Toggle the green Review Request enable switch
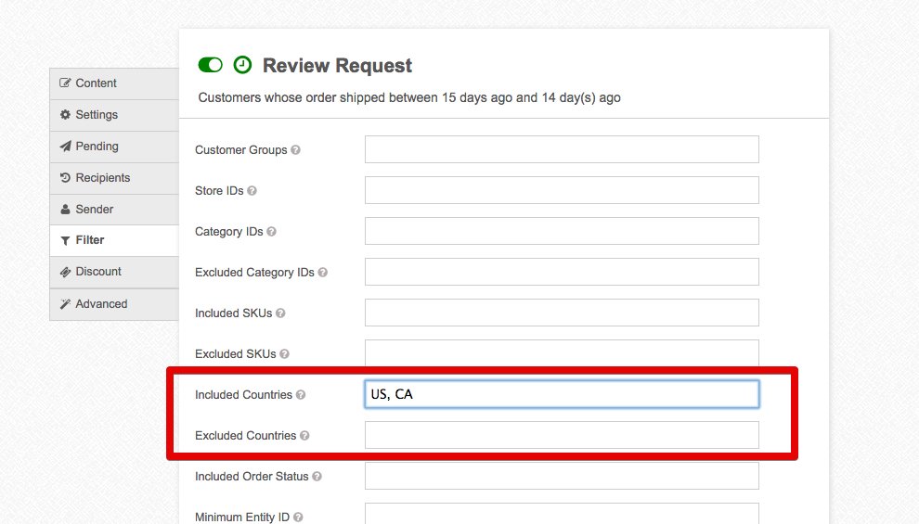Image resolution: width=919 pixels, height=524 pixels. (x=211, y=65)
